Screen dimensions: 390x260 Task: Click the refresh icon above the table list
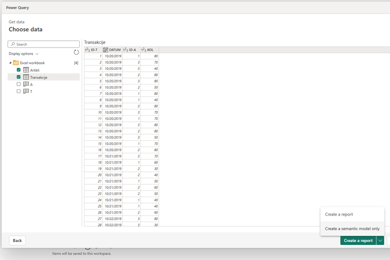[76, 53]
